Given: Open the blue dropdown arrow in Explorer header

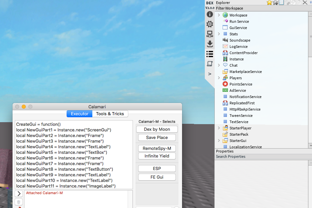Looking at the screenshot, I should pyautogui.click(x=311, y=2).
